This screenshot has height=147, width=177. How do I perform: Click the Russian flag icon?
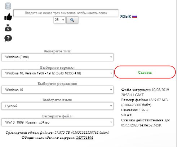click(x=134, y=16)
